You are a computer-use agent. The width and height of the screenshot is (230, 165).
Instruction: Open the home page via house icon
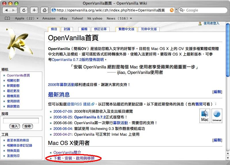pyautogui.click(x=45, y=10)
